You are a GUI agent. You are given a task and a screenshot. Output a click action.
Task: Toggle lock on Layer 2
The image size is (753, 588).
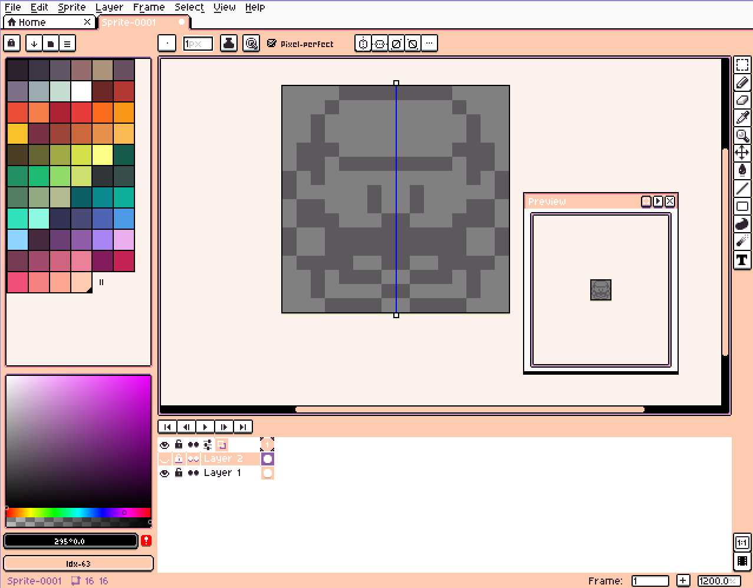pos(179,459)
